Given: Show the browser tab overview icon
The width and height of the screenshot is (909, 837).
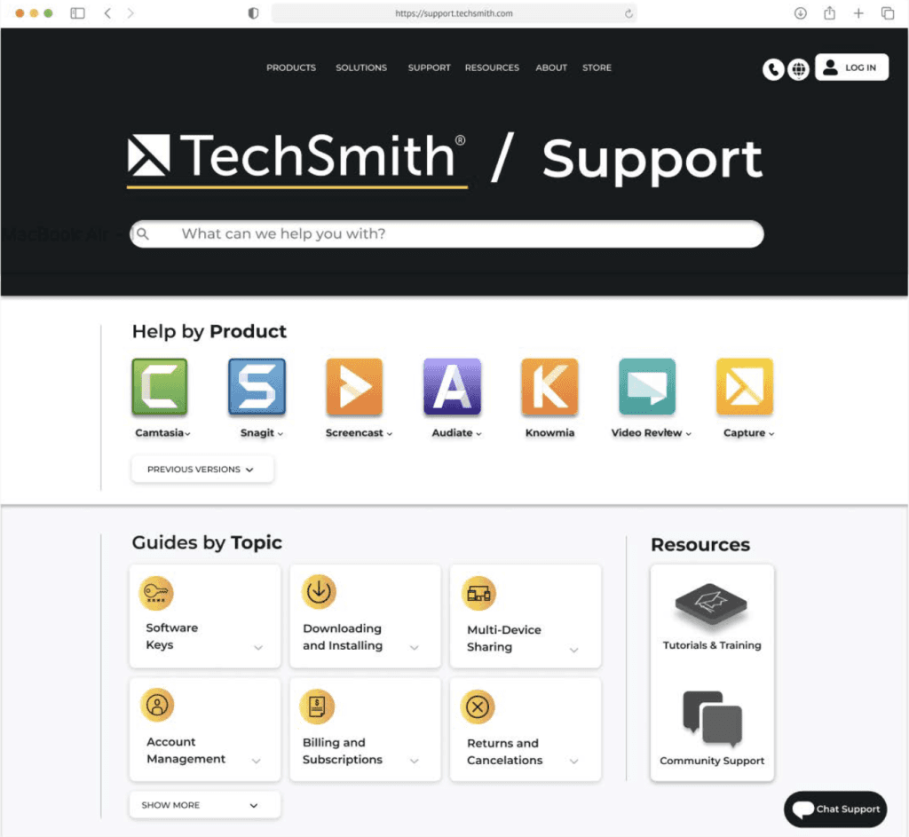Looking at the screenshot, I should tap(888, 12).
